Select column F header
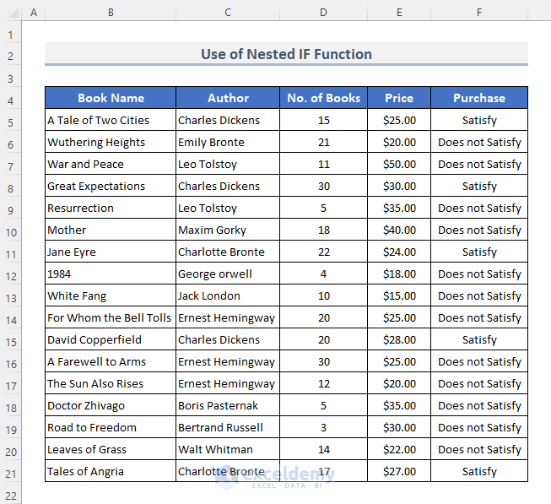 tap(478, 13)
